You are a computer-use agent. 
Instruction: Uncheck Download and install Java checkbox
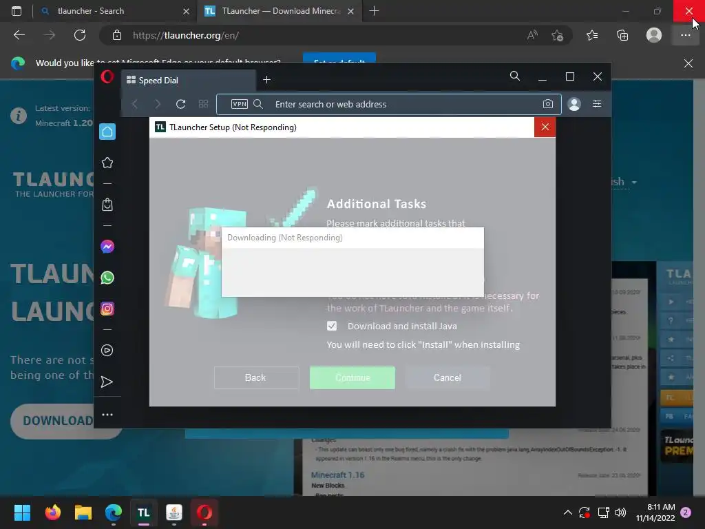[332, 326]
